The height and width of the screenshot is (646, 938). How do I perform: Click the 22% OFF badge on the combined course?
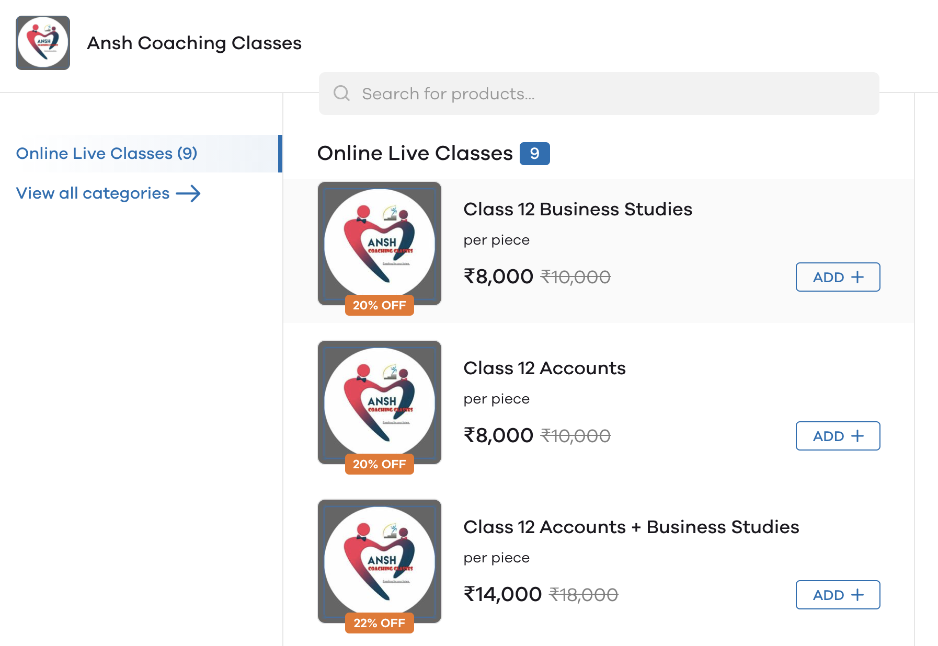click(x=379, y=622)
